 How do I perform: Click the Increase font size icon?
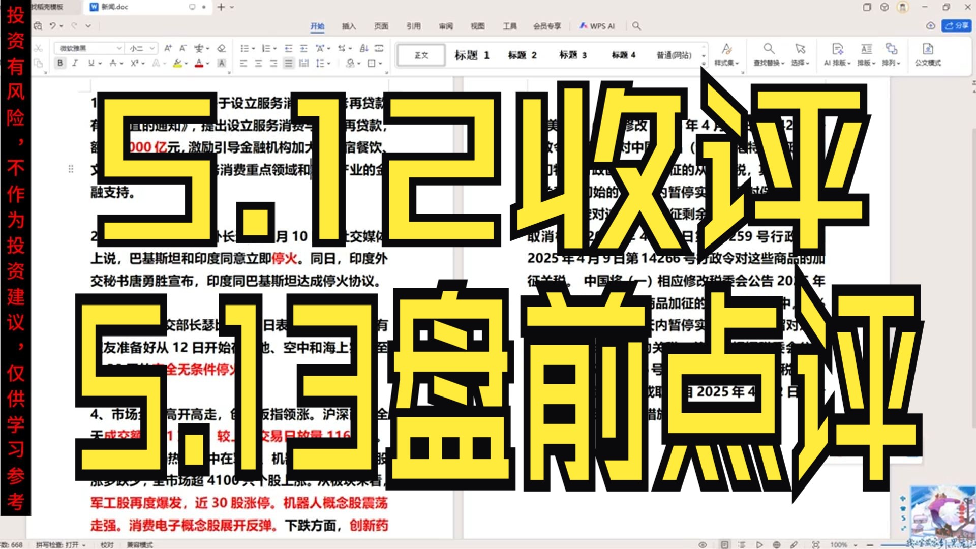[x=168, y=48]
